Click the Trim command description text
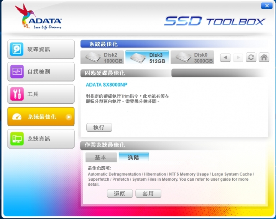 (127, 99)
